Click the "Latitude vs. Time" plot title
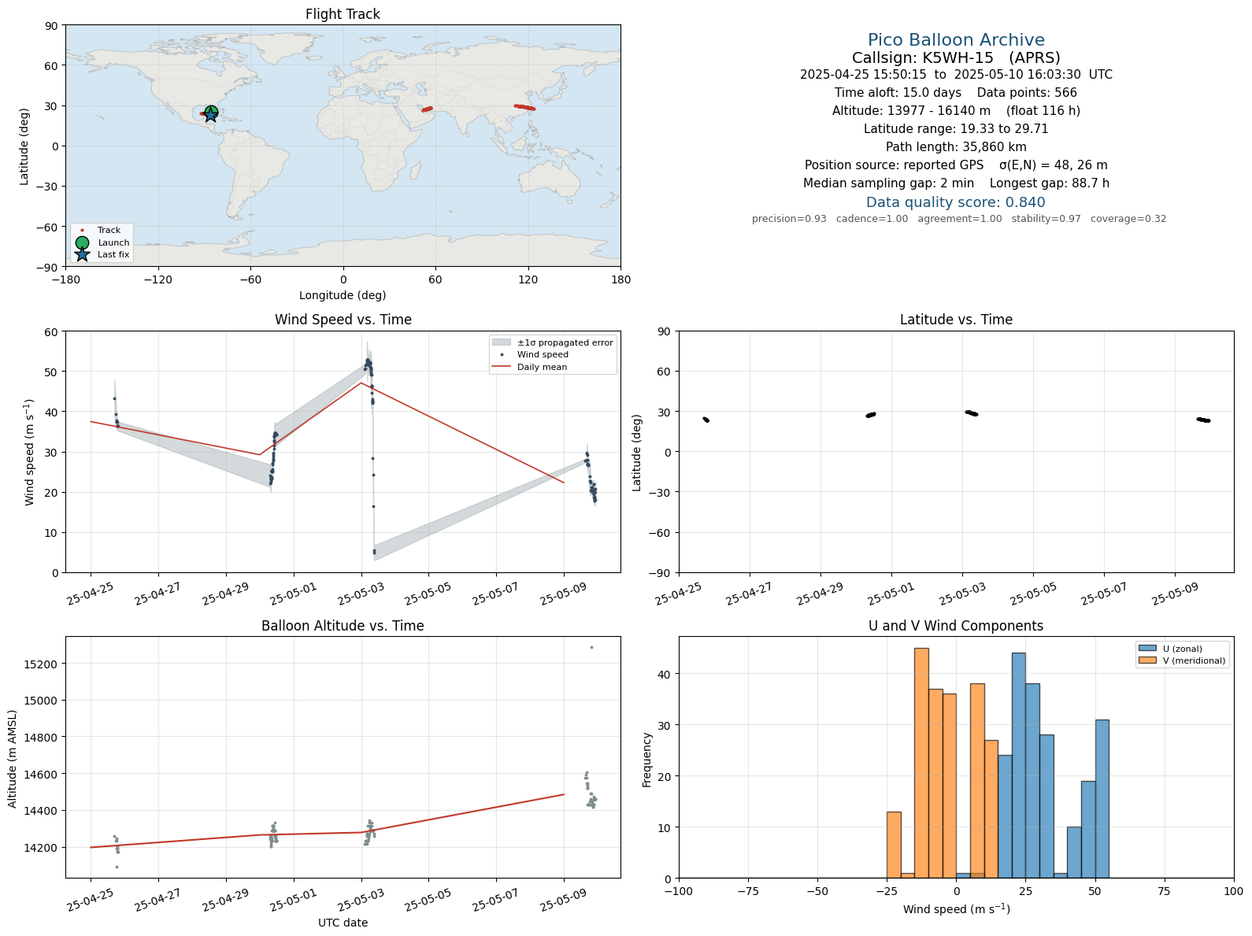Image resolution: width=1252 pixels, height=936 pixels. point(956,320)
